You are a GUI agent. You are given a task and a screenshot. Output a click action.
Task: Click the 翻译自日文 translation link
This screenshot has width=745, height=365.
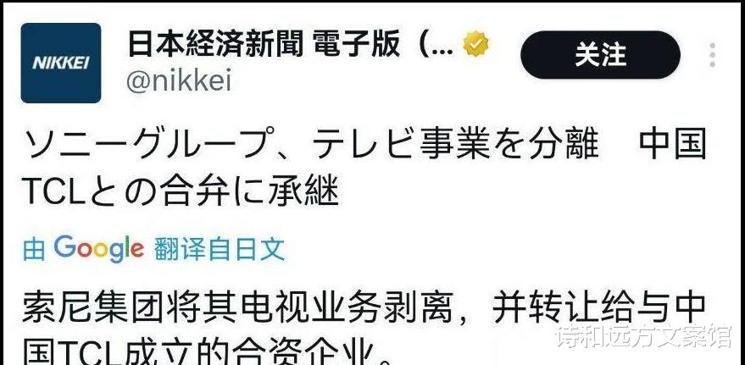click(220, 249)
